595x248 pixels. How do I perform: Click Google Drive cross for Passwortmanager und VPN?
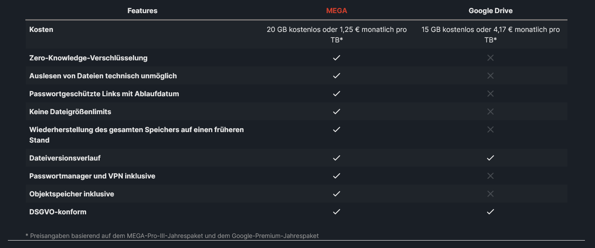tap(491, 176)
